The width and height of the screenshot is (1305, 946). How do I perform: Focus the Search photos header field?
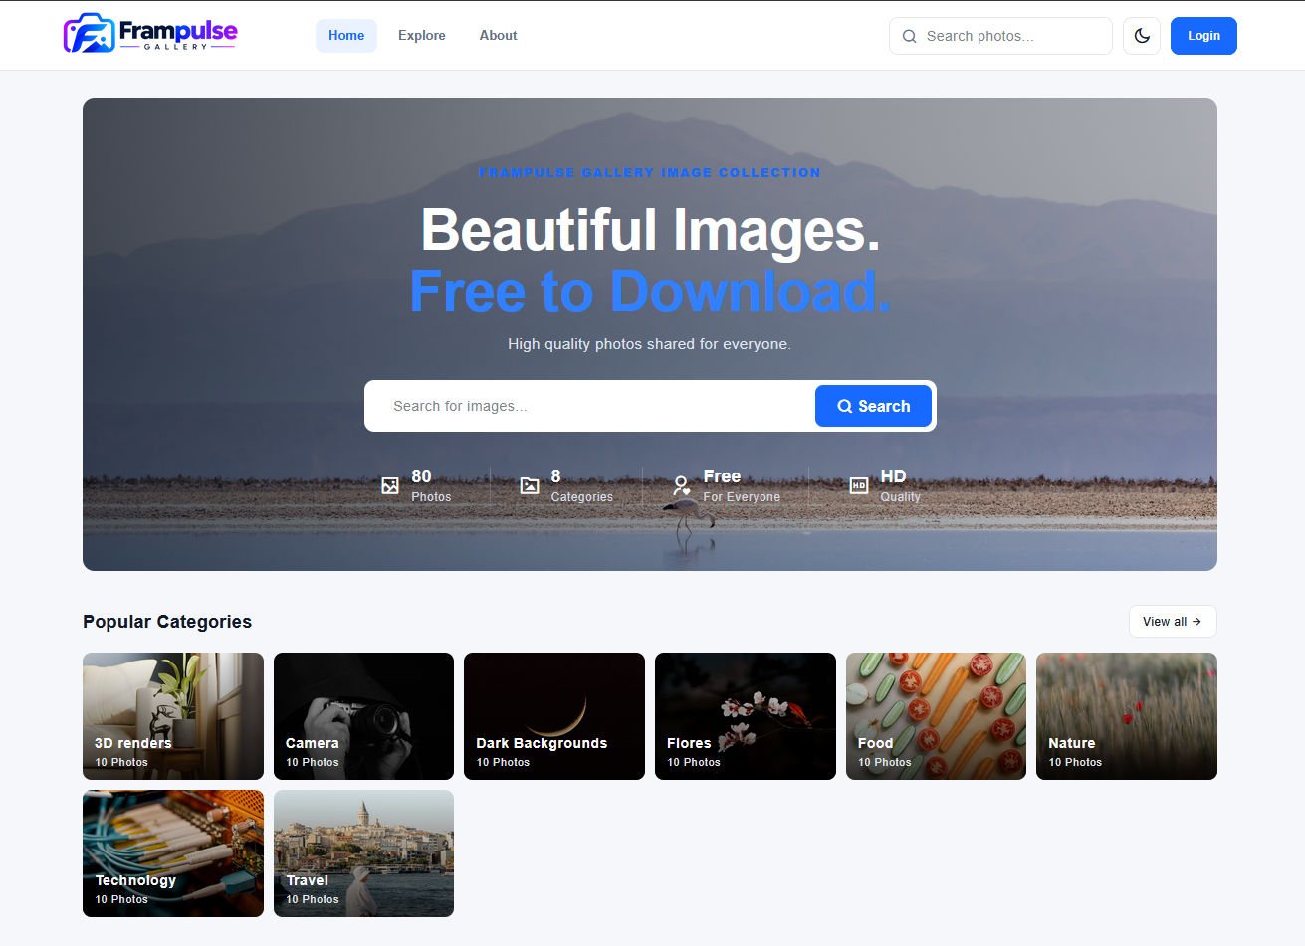pos(1000,36)
